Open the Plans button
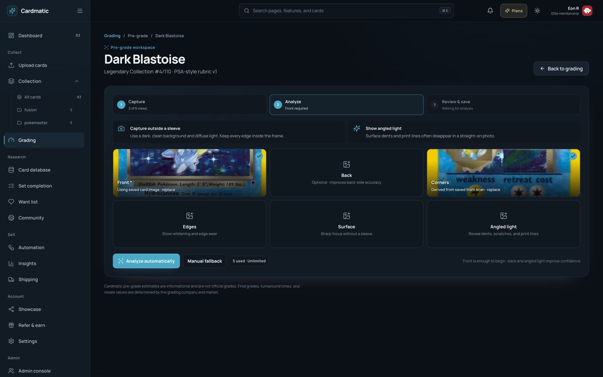This screenshot has width=603, height=377. [x=513, y=11]
